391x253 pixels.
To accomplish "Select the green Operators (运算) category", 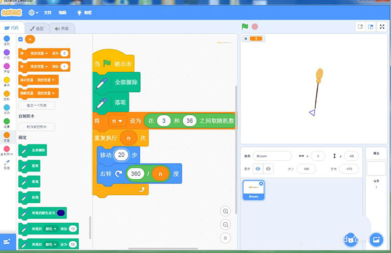I will (7, 123).
